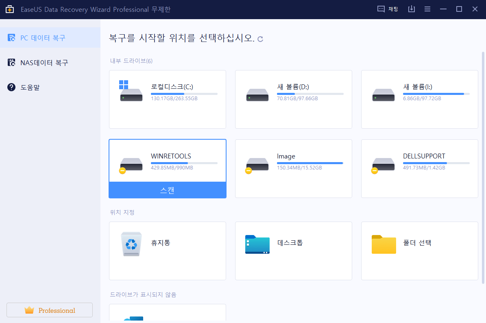This screenshot has height=323, width=486.
Task: Click the 6.86GB/97.72GB size text
Action: (422, 98)
